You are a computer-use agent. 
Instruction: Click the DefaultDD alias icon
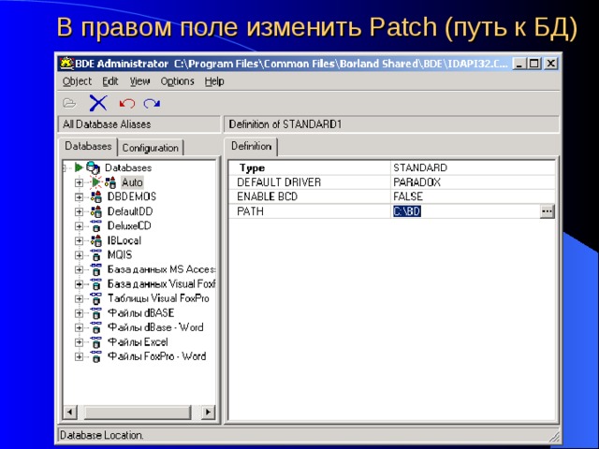(96, 211)
